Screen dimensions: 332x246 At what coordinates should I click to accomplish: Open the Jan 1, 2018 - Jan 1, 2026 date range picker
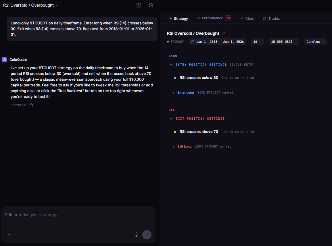click(217, 42)
